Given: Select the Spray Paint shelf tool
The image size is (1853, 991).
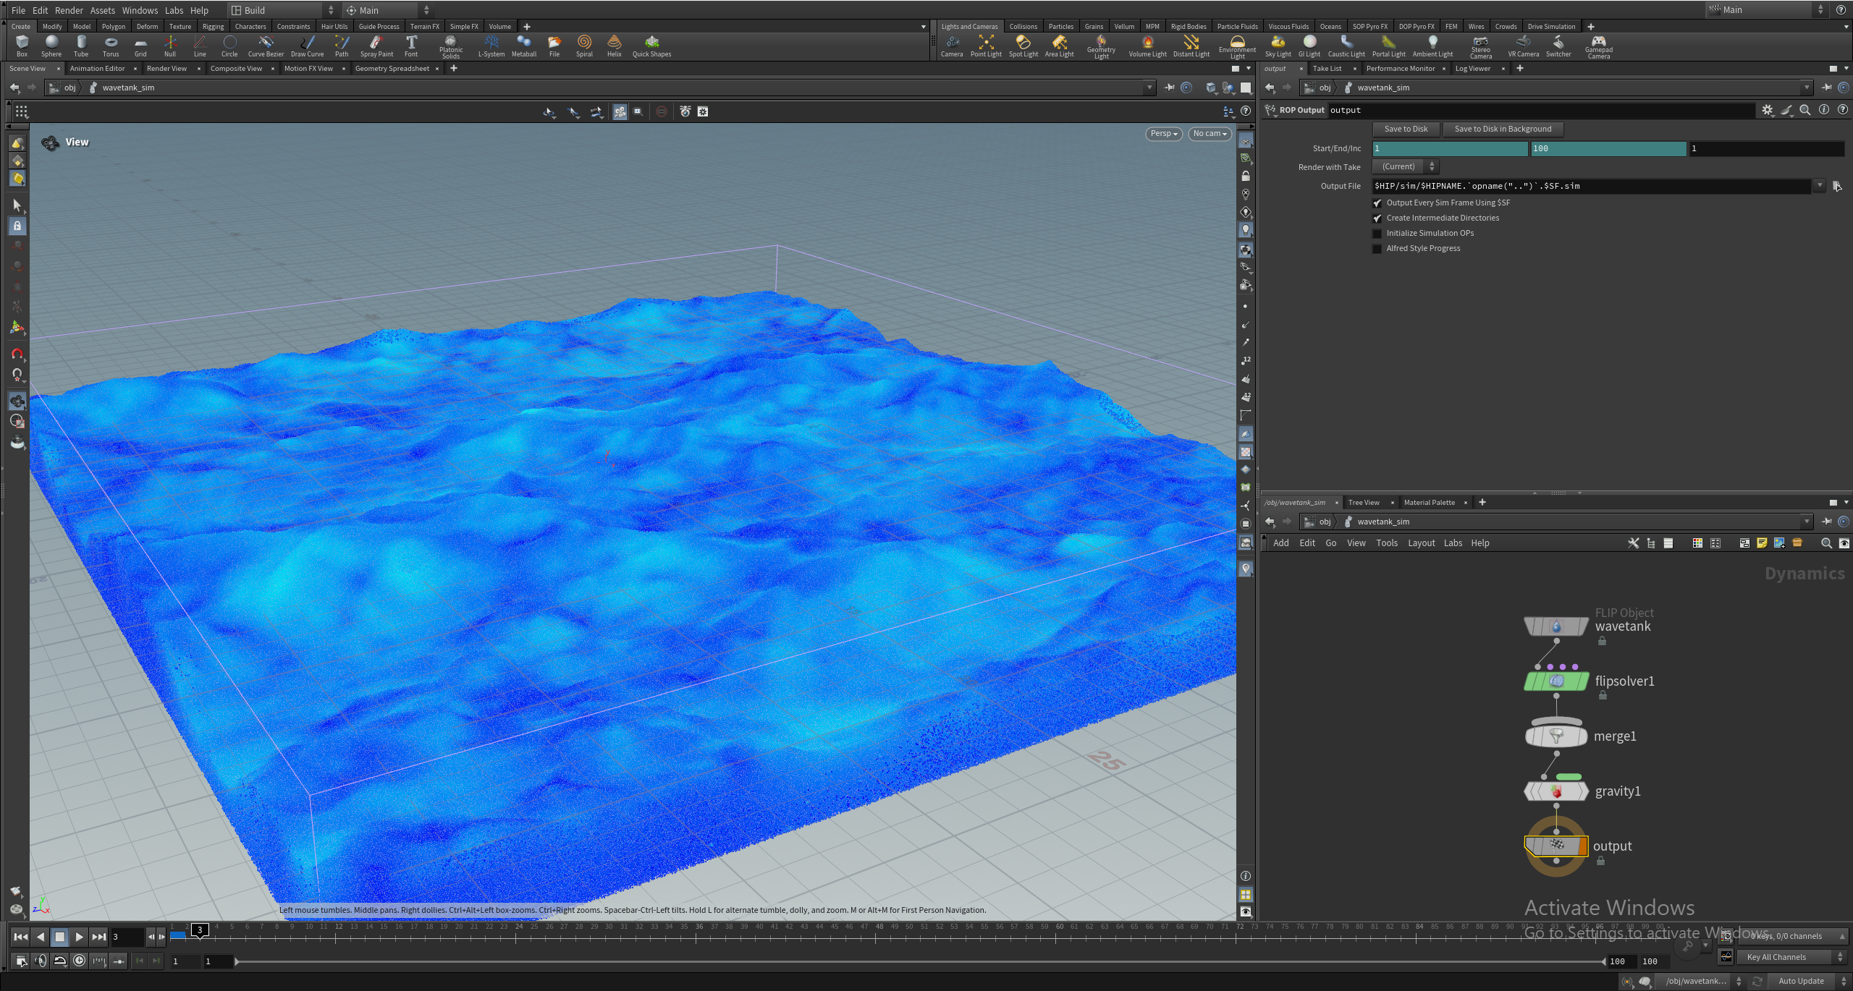Looking at the screenshot, I should [x=376, y=46].
